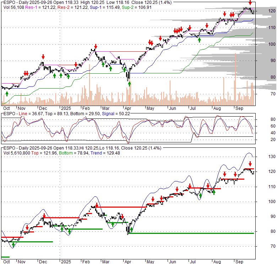The image size is (277, 264).
Task: Click the 70 price label on top chart axis
Action: click(x=273, y=94)
